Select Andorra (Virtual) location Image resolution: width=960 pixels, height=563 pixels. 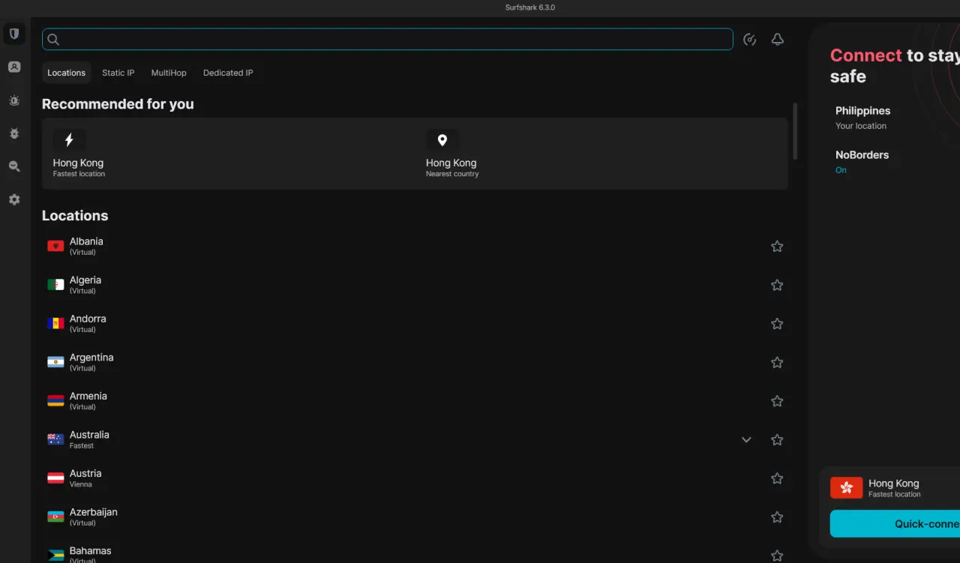coord(415,324)
